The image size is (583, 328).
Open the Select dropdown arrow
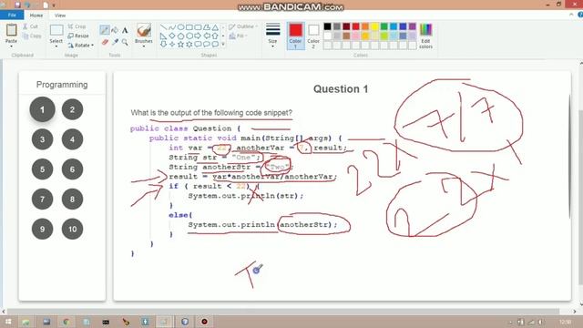(x=56, y=46)
